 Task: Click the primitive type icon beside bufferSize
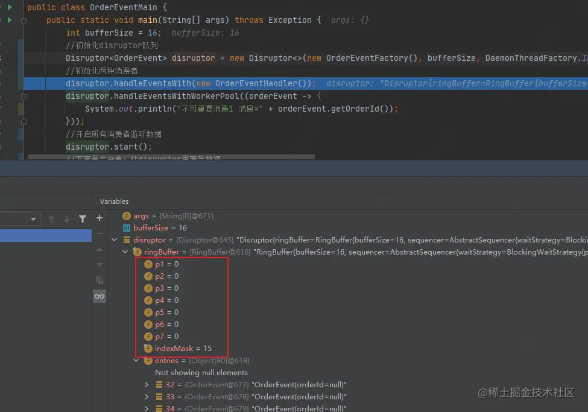(x=127, y=228)
